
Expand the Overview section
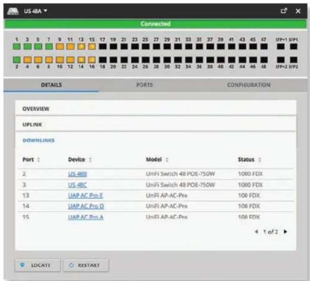(156, 109)
